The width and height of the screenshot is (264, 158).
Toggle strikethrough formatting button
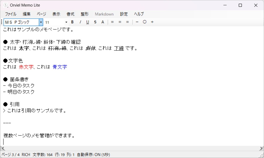95,22
